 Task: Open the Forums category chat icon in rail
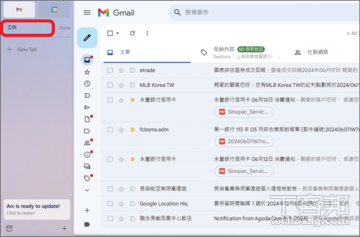(x=87, y=166)
